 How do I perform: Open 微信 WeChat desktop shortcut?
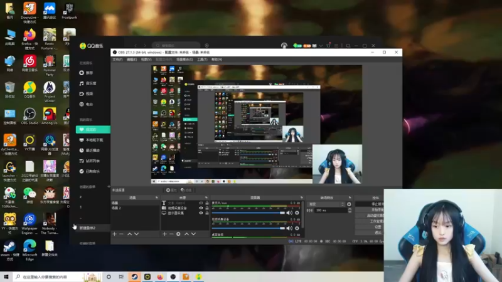[29, 196]
